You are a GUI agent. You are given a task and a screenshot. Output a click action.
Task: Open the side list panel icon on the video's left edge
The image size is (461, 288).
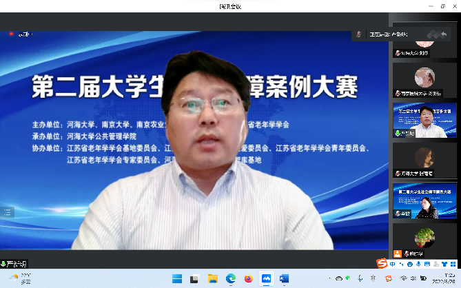point(7,212)
